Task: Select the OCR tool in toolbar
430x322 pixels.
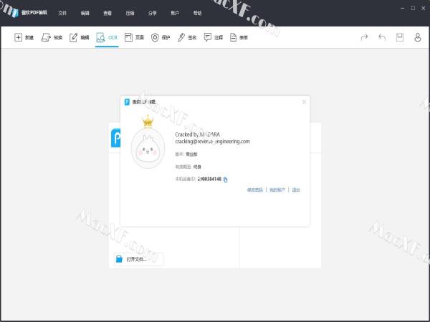Action: coord(107,37)
